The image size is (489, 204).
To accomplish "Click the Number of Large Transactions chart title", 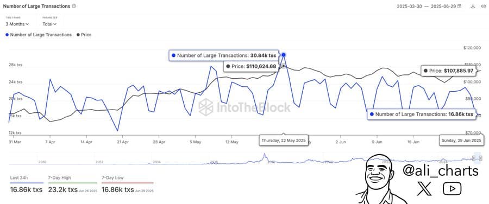I will 36,6.
